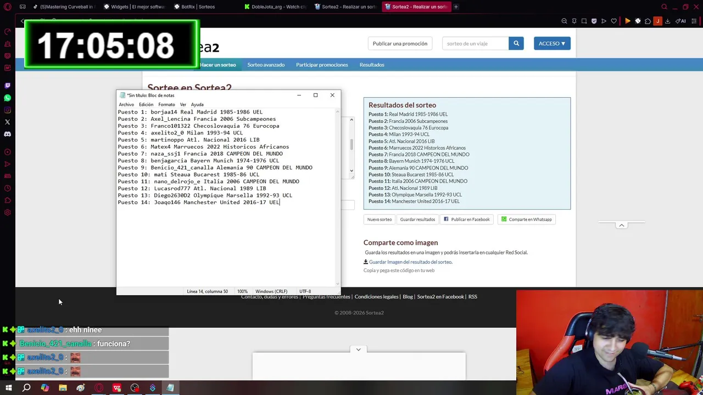703x395 pixels.
Task: Open the Ayuda menu in Notepad
Action: (x=197, y=104)
